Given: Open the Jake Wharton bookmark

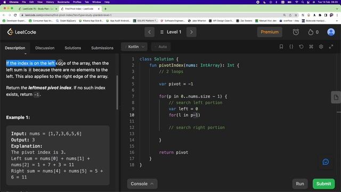Looking at the screenshot, I should [197, 21].
